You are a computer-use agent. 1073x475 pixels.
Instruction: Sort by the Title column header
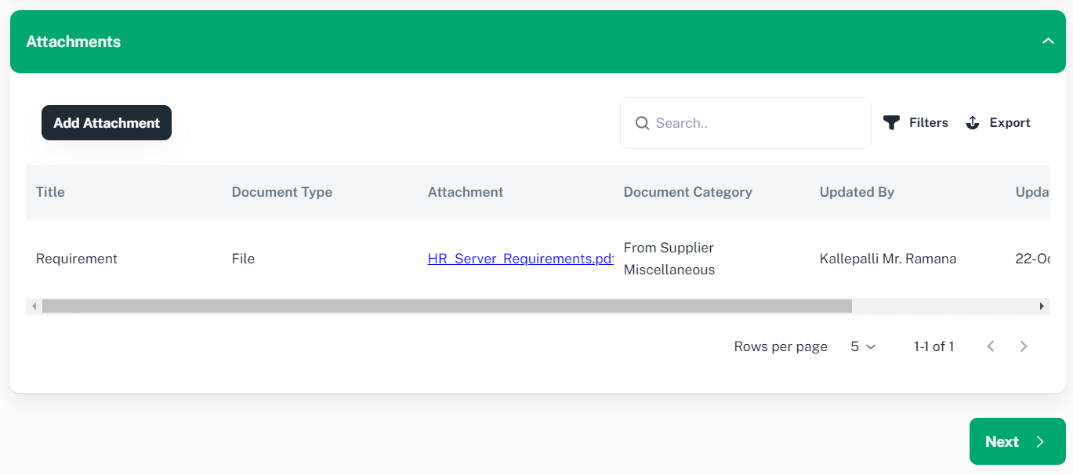pos(50,192)
